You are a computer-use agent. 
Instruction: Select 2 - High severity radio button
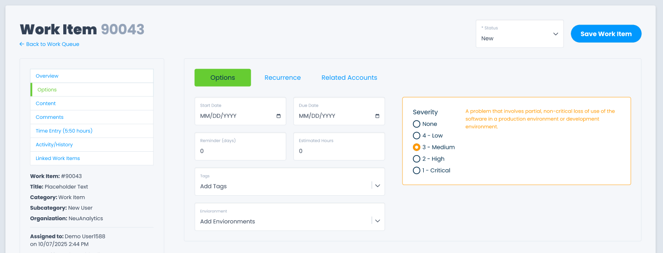[x=417, y=159]
